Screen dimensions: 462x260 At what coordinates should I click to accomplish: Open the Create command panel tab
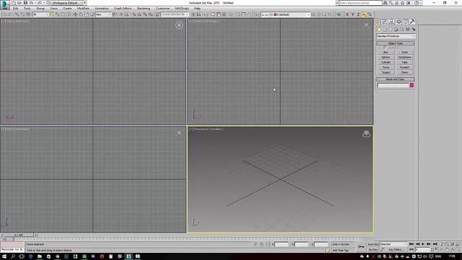(378, 22)
